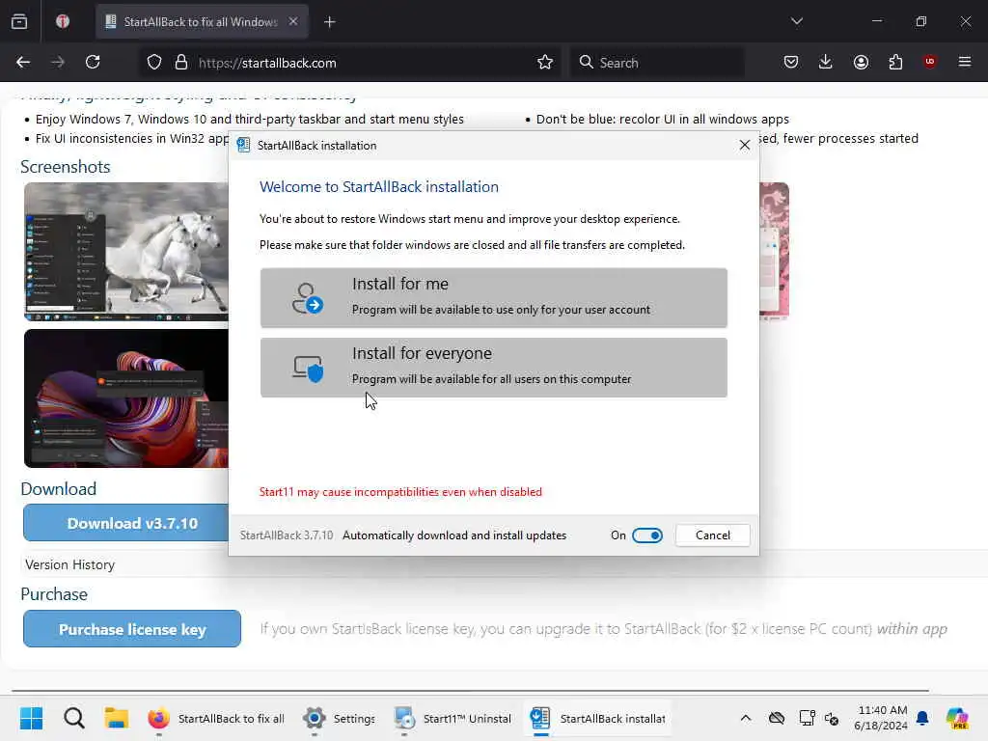This screenshot has height=741, width=988.
Task: Click the cloud sync tray icon
Action: click(777, 718)
